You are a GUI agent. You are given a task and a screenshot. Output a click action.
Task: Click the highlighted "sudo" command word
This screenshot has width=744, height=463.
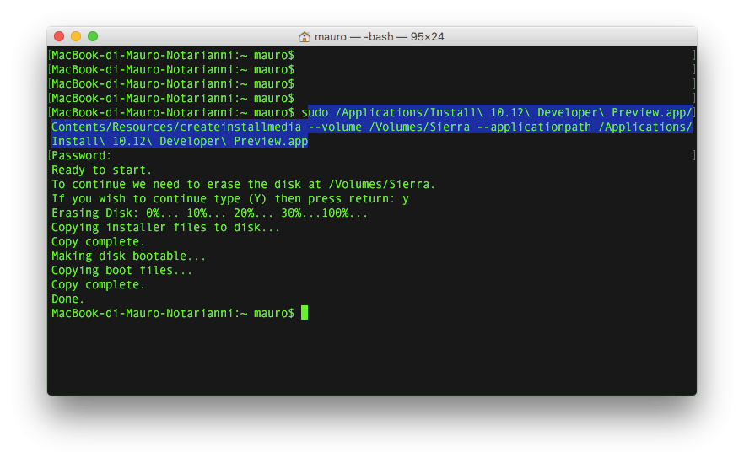point(315,112)
